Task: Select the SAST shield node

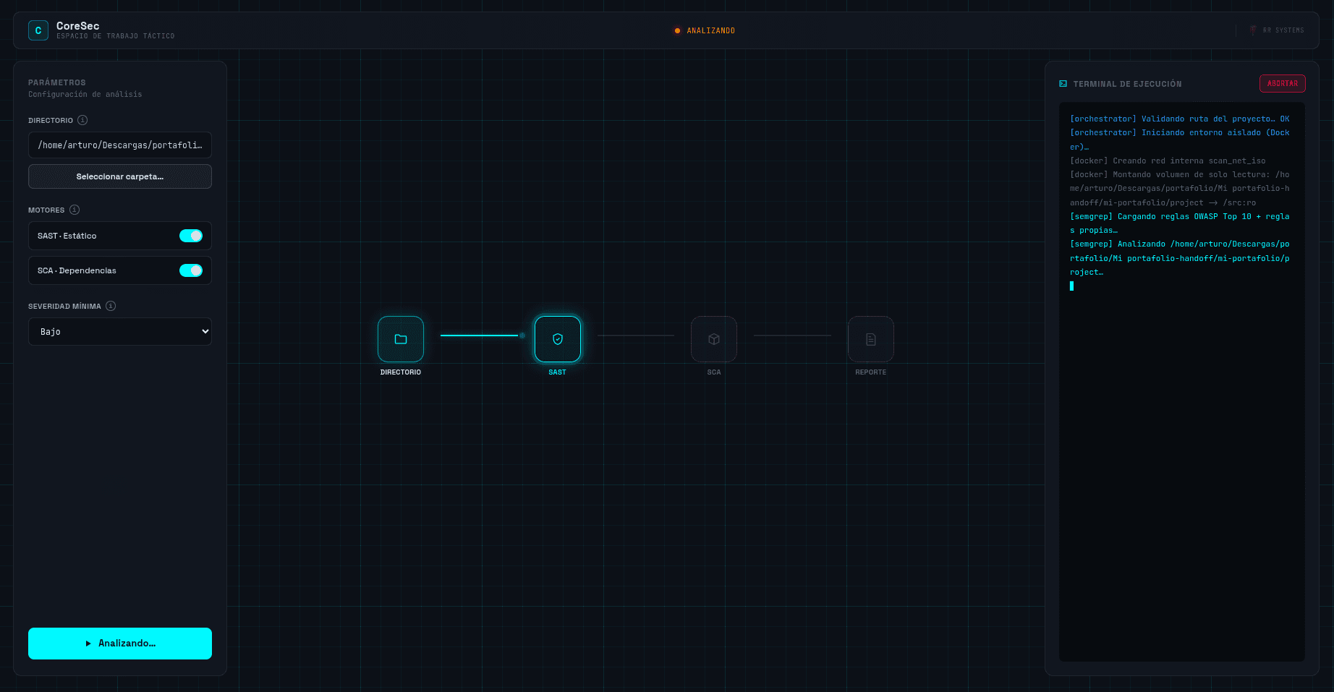Action: pyautogui.click(x=558, y=339)
